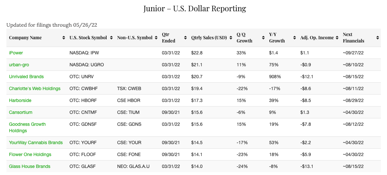
Task: Click sort arrows beside U.S. Stock Symbol
Action: (111, 38)
